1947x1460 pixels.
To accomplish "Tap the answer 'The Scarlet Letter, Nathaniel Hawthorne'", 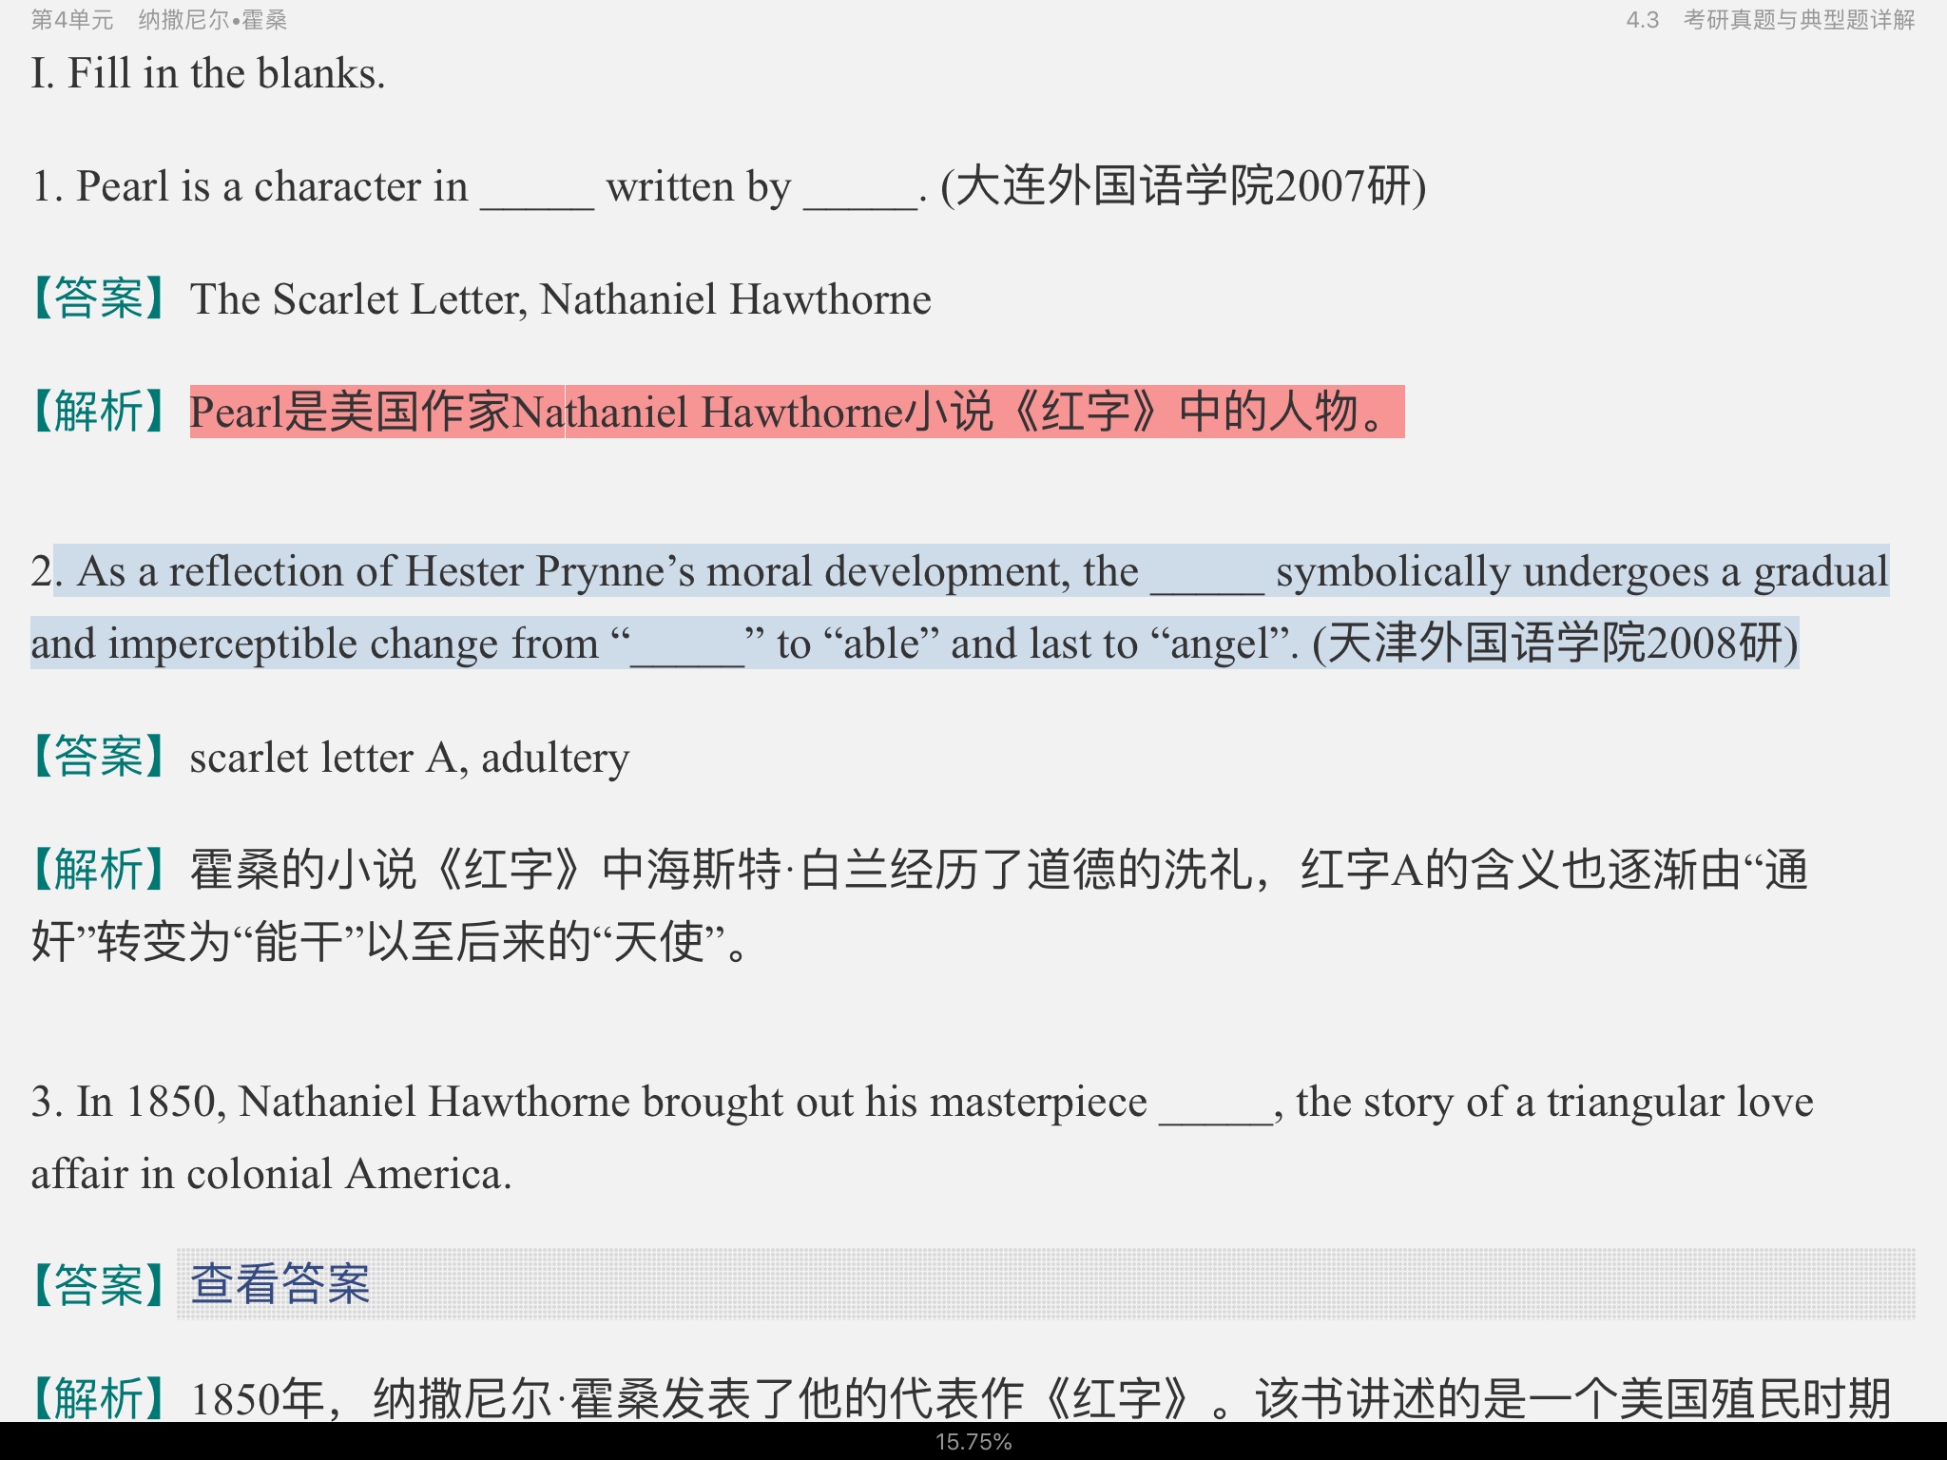I will [560, 300].
